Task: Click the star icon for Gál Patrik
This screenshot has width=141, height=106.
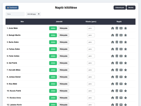Action: 126,63
